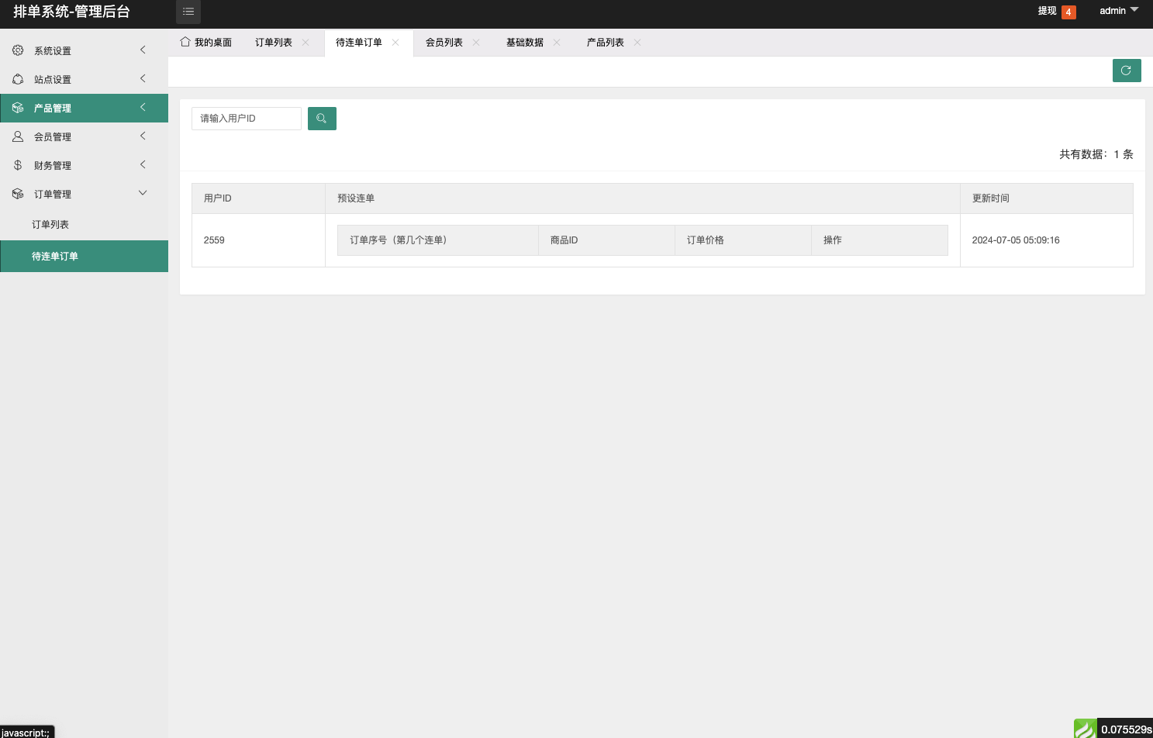Click the 共有数据：1 条 count text

[1096, 154]
